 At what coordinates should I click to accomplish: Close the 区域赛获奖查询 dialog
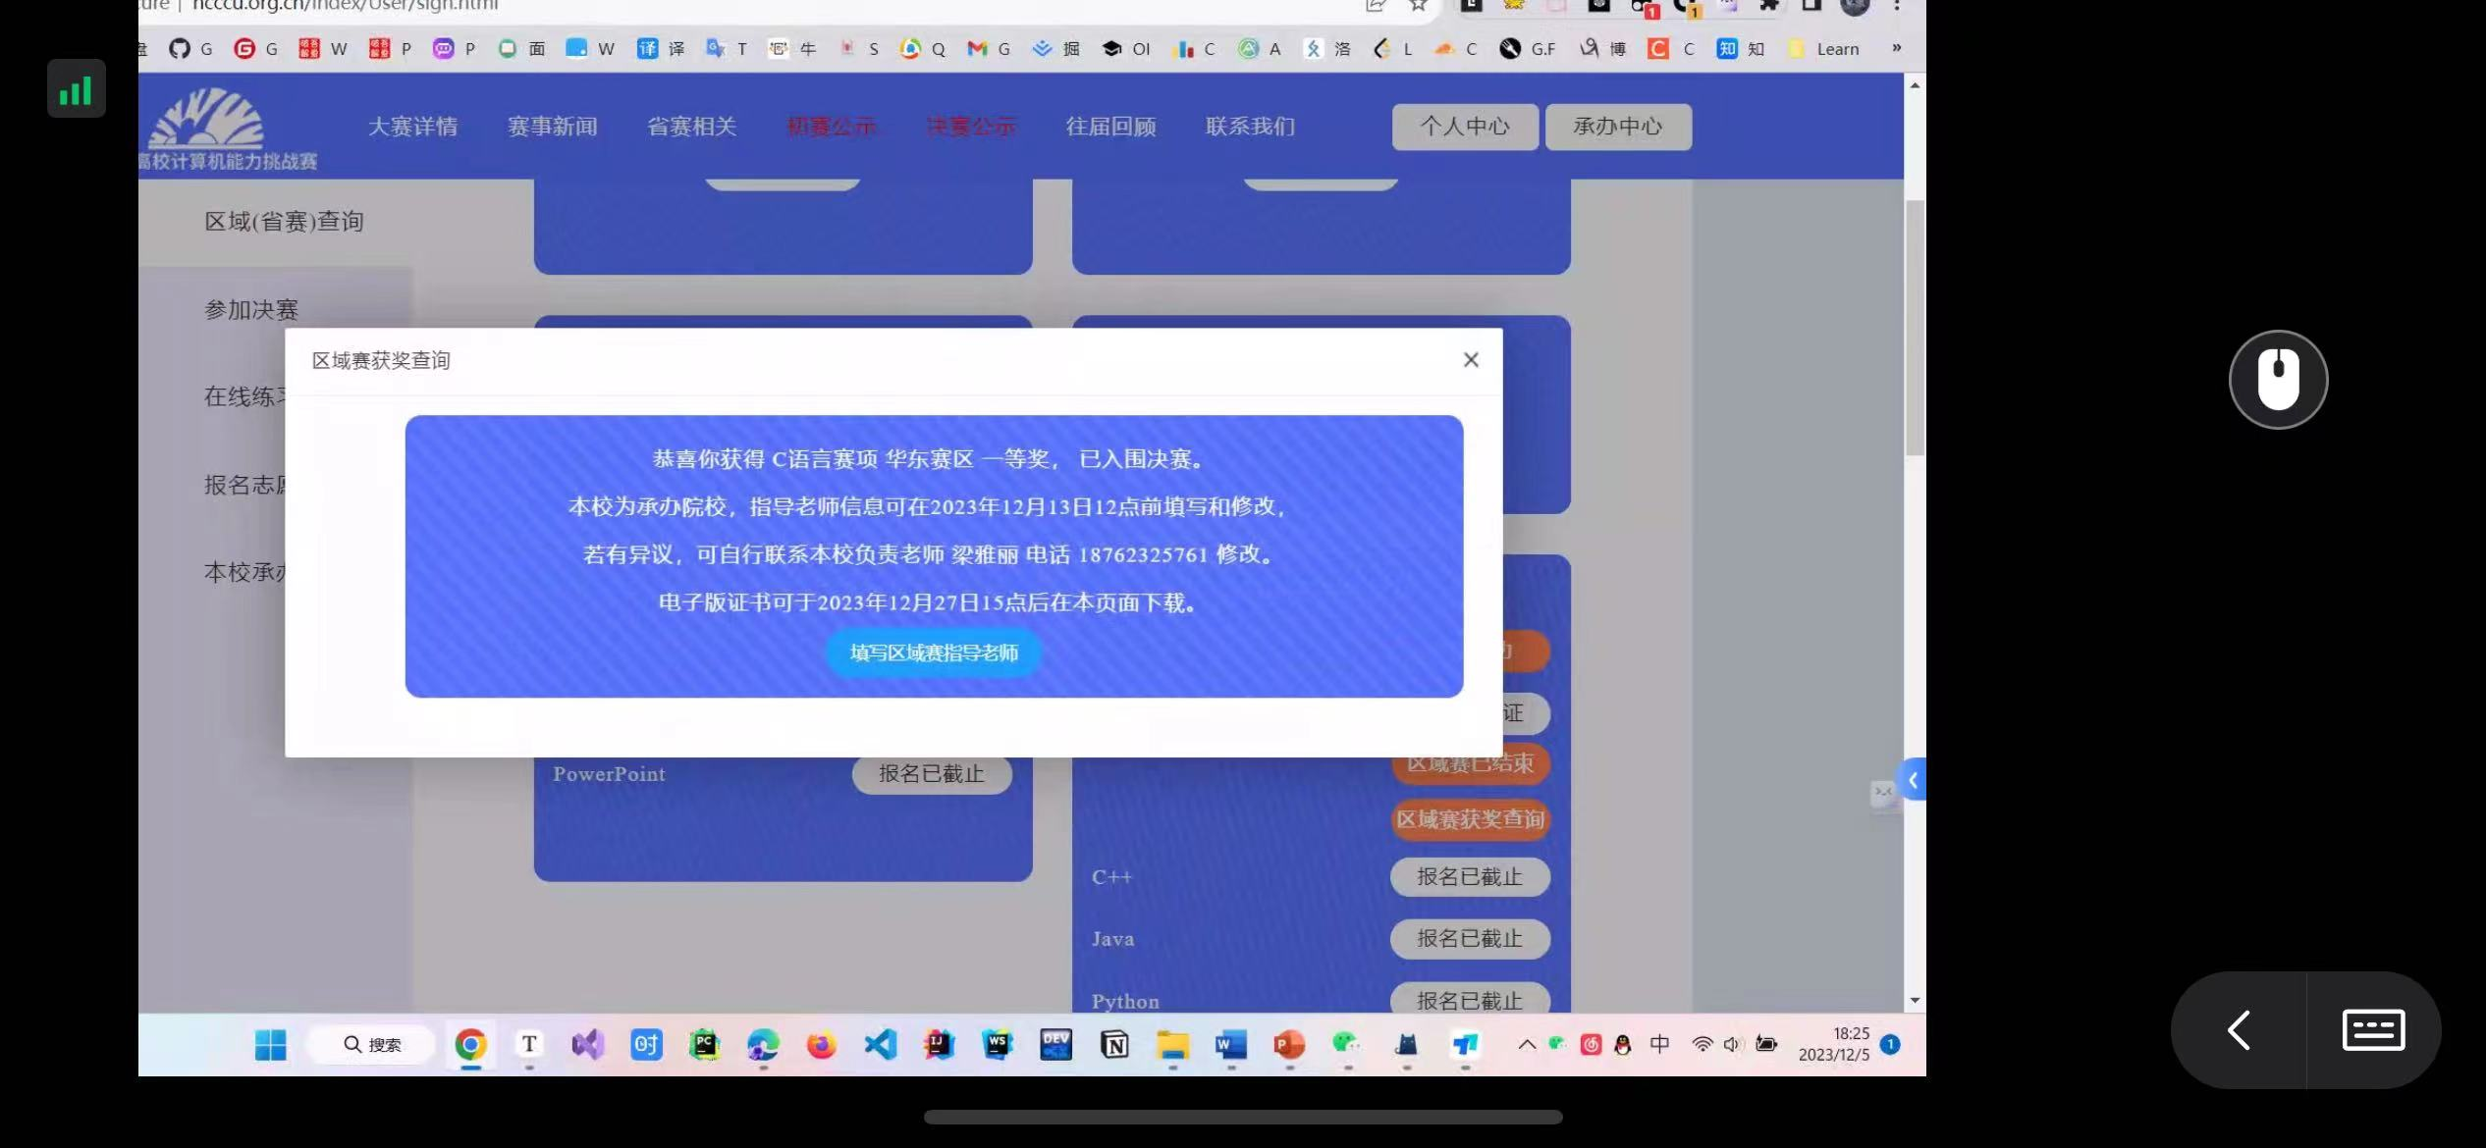tap(1470, 360)
